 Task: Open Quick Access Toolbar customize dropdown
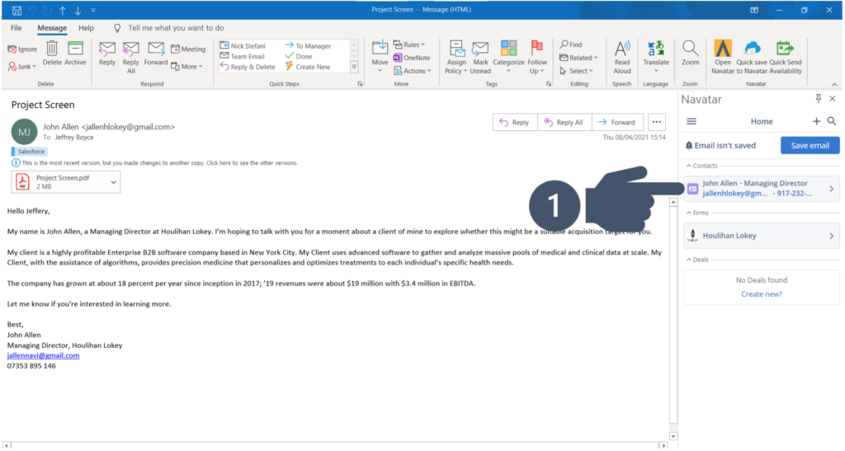[93, 10]
